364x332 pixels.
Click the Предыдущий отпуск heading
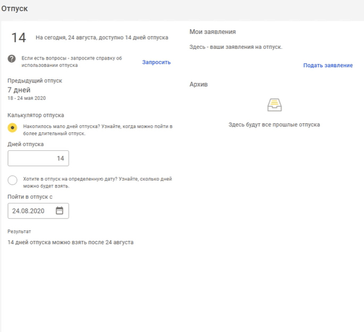tap(35, 81)
